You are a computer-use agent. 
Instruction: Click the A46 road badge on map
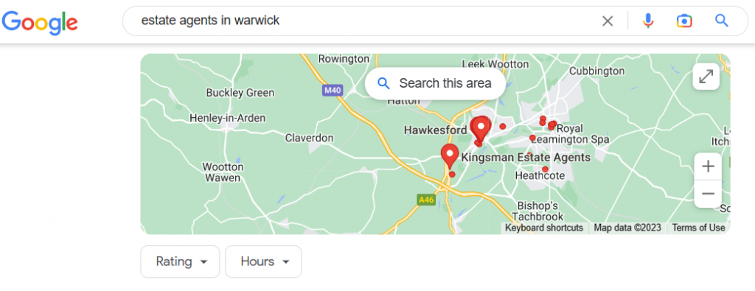pos(426,200)
